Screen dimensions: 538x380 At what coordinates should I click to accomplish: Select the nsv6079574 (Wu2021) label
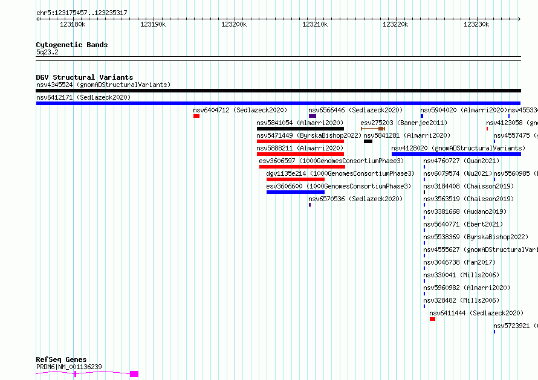(x=458, y=173)
